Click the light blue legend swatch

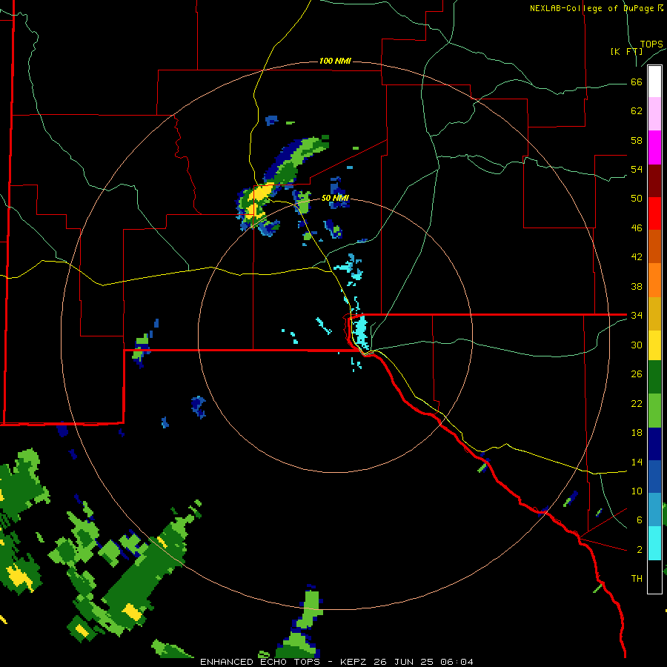pyautogui.click(x=654, y=510)
